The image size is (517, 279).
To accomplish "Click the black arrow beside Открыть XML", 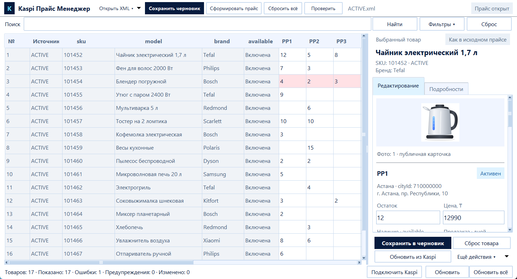I will coord(139,8).
